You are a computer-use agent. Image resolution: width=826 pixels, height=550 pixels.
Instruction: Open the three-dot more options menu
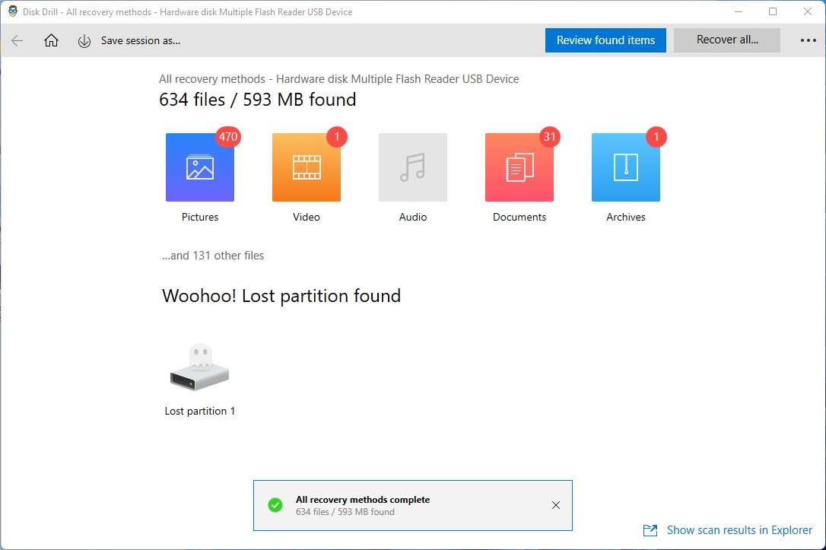808,40
